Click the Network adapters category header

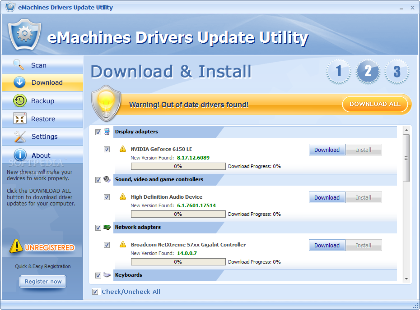point(255,228)
